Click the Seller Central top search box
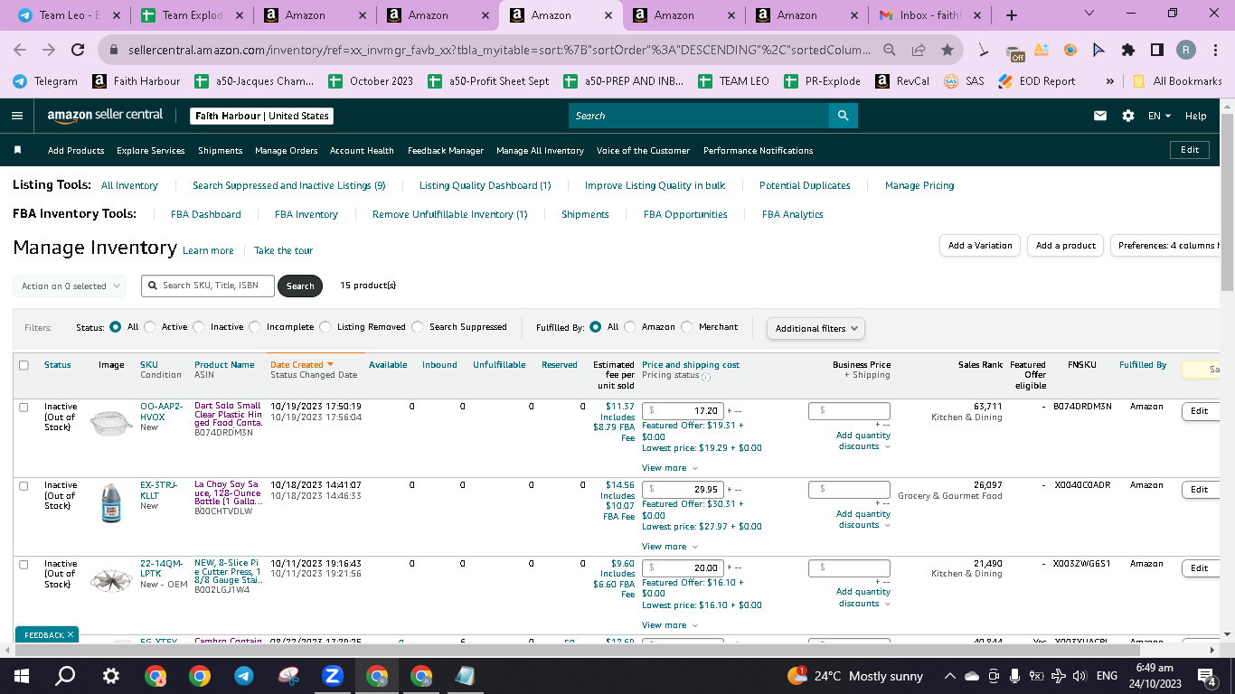 699,116
